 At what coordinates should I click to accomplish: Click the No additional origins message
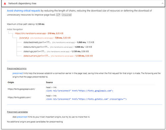point(35,122)
